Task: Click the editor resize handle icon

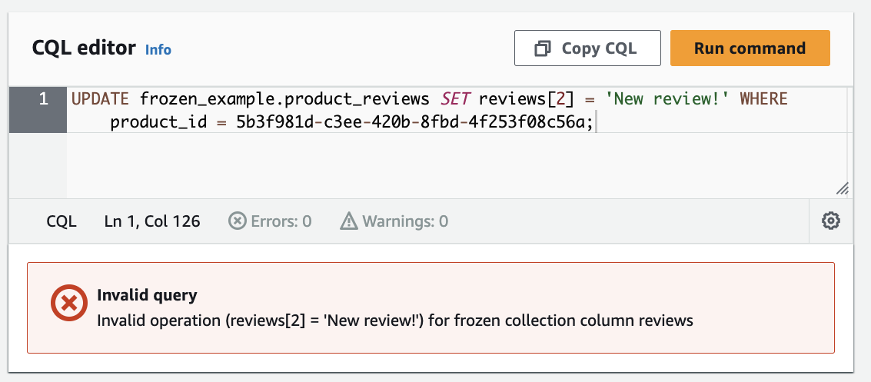Action: pos(842,189)
